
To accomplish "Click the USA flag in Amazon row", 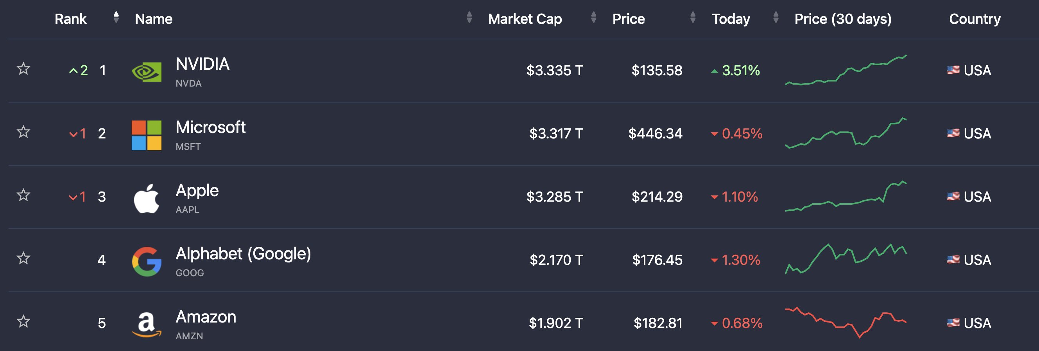I will point(953,323).
